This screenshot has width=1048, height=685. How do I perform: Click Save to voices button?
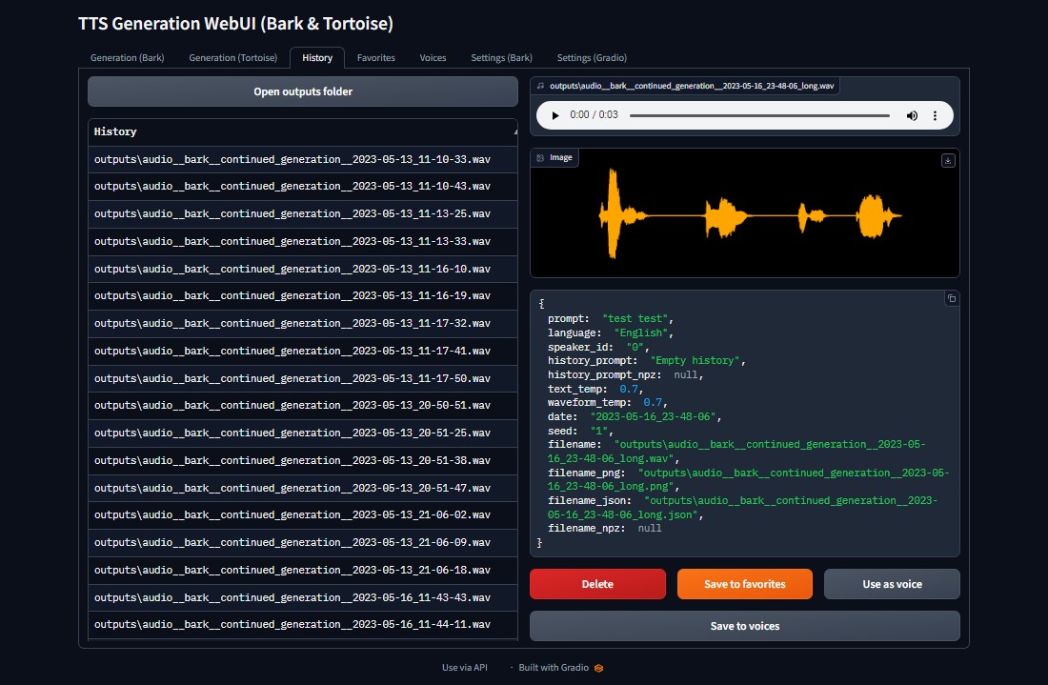745,626
